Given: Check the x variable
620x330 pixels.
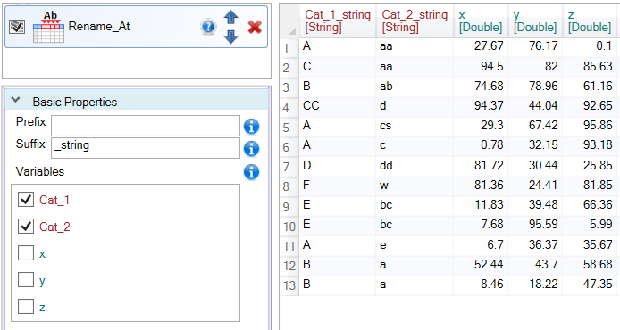Looking at the screenshot, I should click(x=26, y=253).
